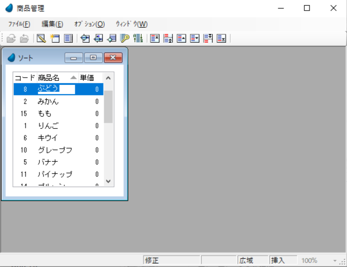Click the コード column header

[x=25, y=77]
